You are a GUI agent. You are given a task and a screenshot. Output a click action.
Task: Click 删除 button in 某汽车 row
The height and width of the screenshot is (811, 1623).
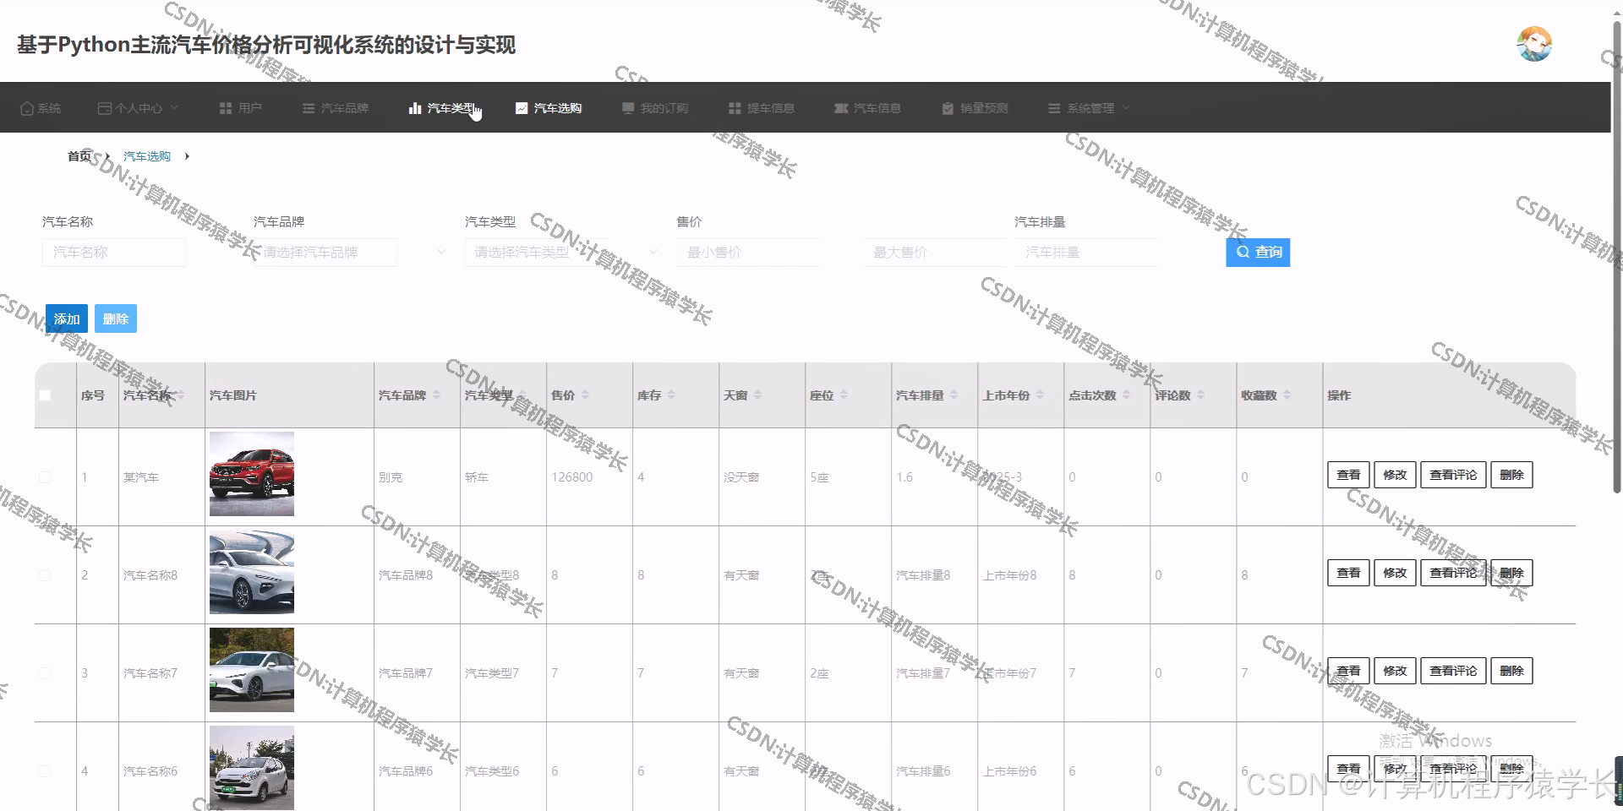pos(1511,475)
